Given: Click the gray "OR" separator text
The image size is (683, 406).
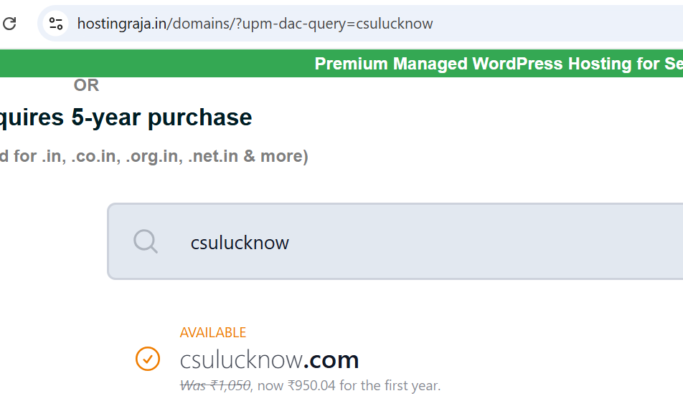Looking at the screenshot, I should [x=86, y=85].
